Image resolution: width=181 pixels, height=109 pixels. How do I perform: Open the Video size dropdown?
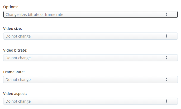click(x=91, y=36)
